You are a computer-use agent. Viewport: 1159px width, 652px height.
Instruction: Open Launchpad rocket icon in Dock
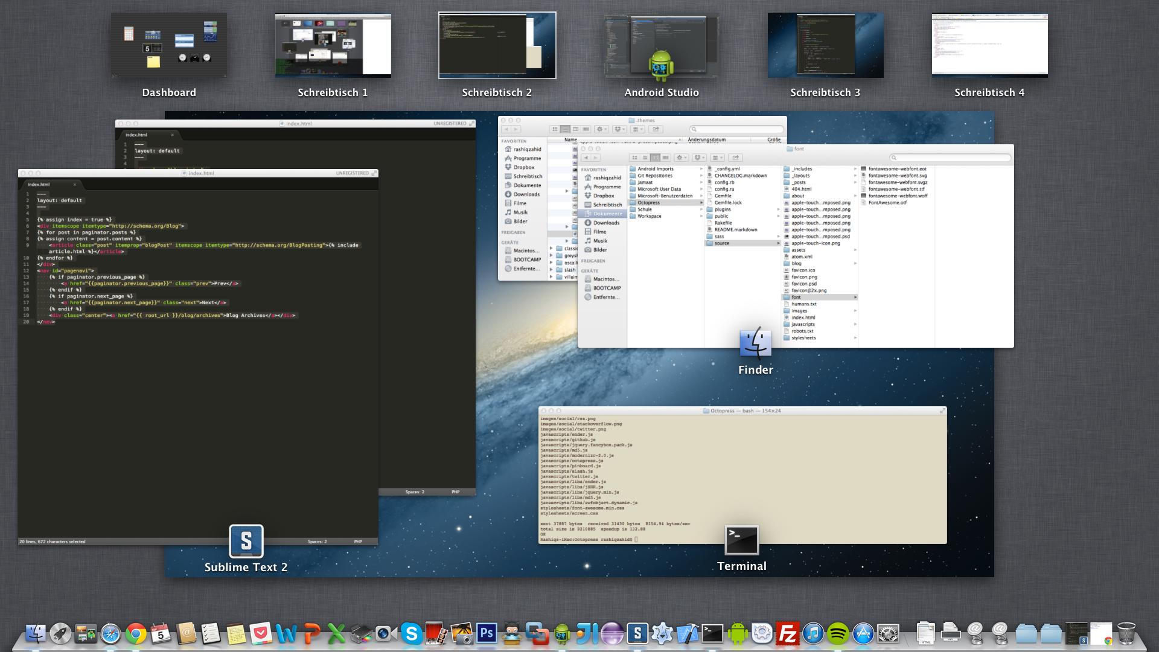click(60, 633)
